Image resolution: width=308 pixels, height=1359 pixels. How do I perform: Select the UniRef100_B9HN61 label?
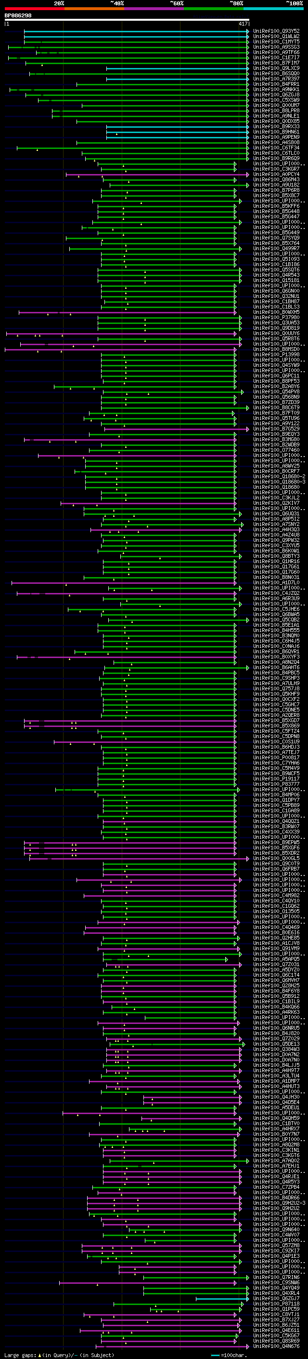click(276, 132)
